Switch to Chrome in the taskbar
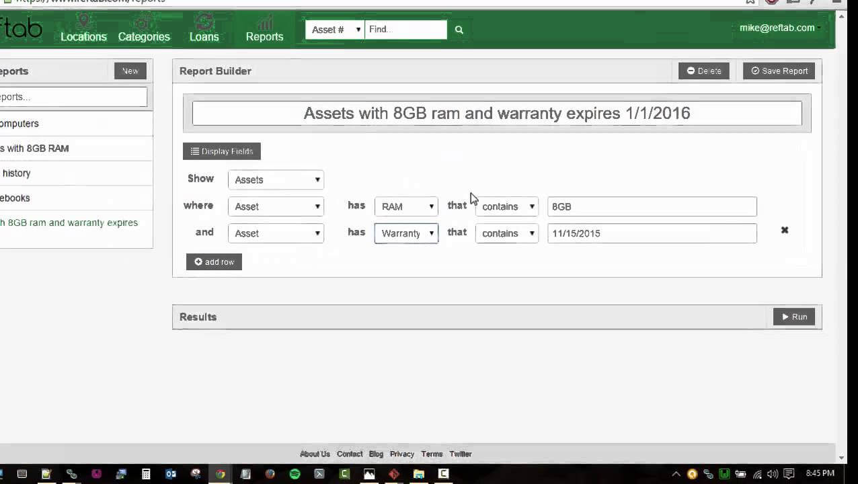The height and width of the screenshot is (484, 858). click(x=220, y=474)
